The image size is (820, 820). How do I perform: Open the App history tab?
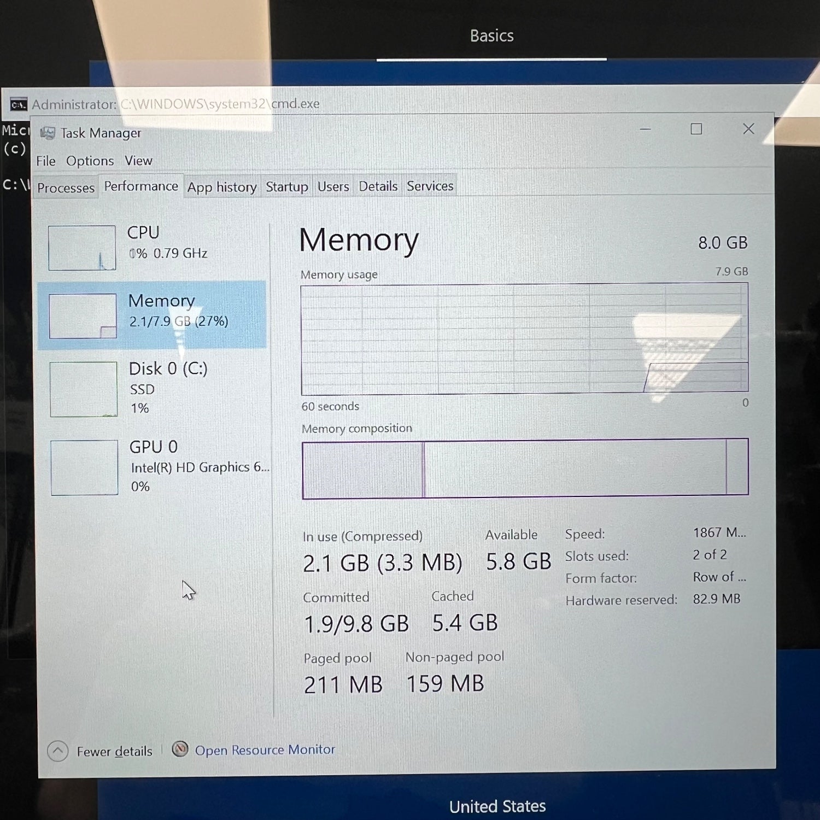click(221, 187)
